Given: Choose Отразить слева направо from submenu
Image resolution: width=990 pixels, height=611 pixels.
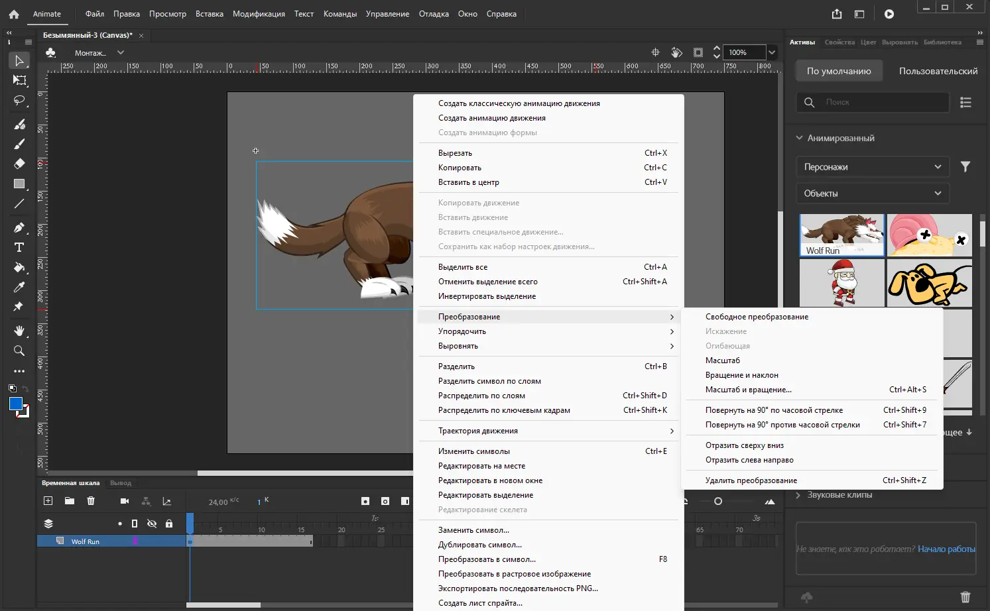Looking at the screenshot, I should [x=749, y=460].
